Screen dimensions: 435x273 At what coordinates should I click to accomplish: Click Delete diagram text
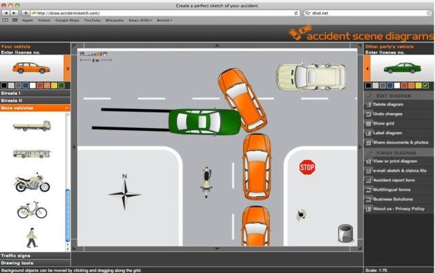(388, 105)
